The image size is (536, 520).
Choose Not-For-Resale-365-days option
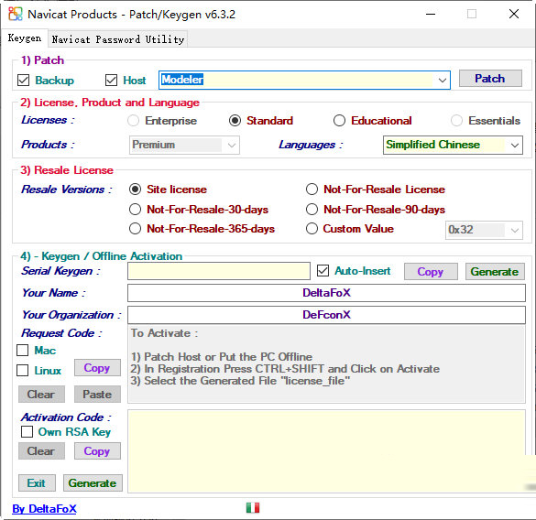point(135,229)
